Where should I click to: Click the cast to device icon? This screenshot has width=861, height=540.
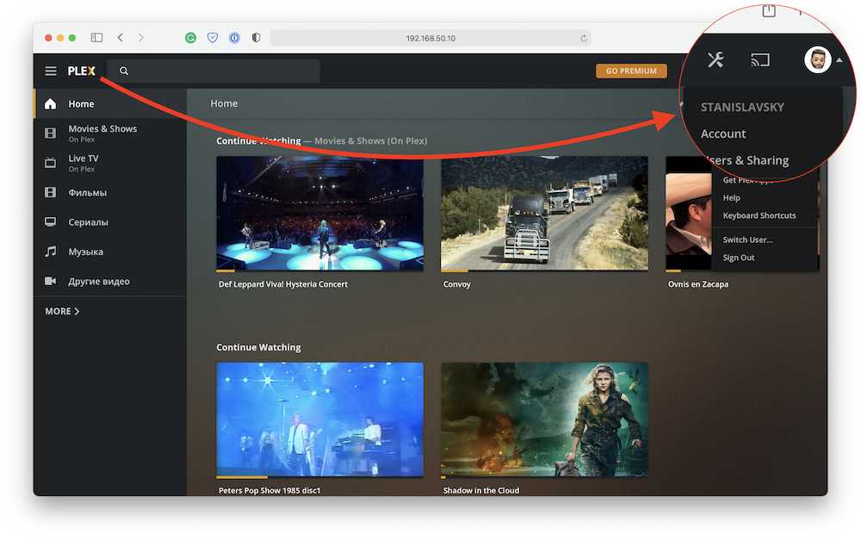pos(759,60)
